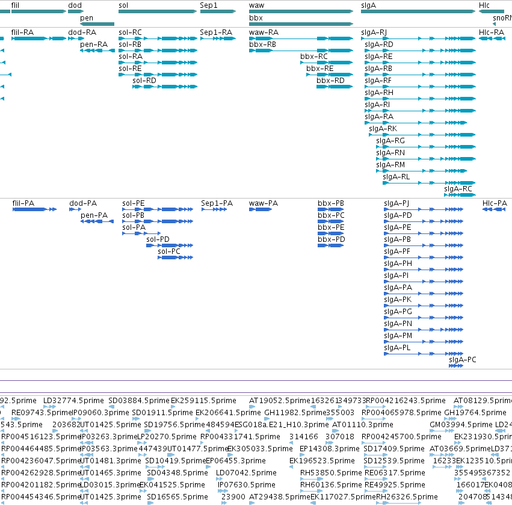Select the sol-RC transcript label
The width and height of the screenshot is (512, 506).
(x=130, y=32)
